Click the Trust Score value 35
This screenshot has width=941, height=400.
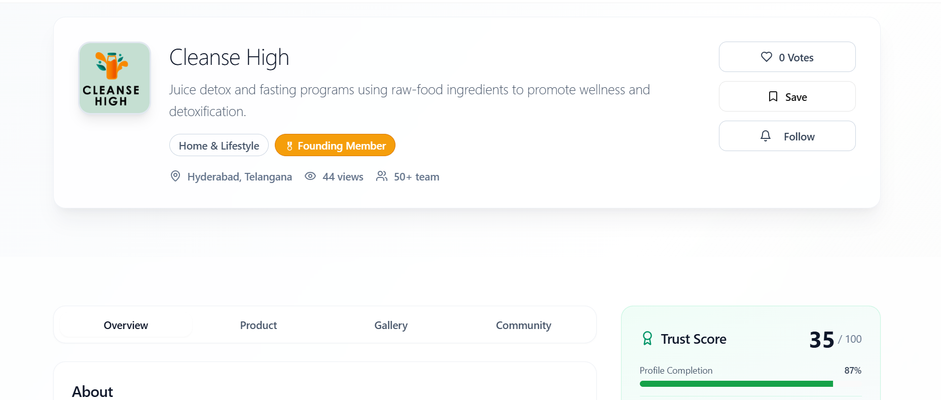[x=821, y=340]
